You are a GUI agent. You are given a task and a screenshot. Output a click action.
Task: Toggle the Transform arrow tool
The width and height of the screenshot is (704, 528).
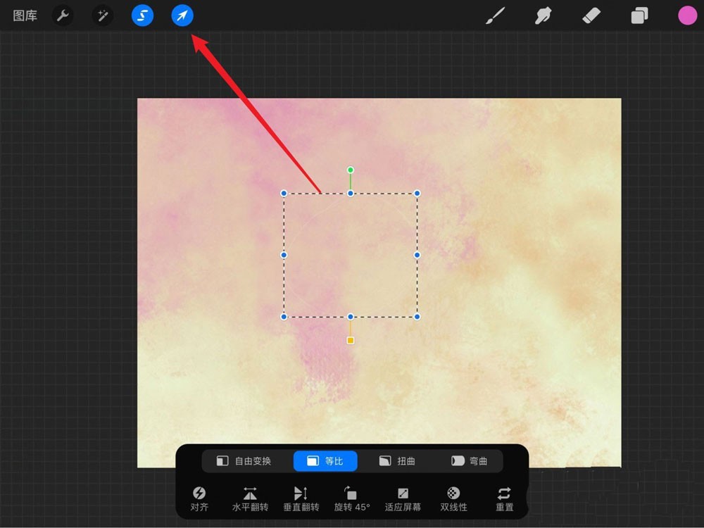[x=182, y=15]
